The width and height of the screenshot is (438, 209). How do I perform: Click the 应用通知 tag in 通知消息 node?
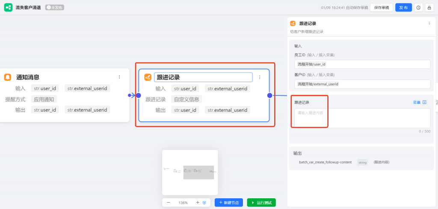44,99
